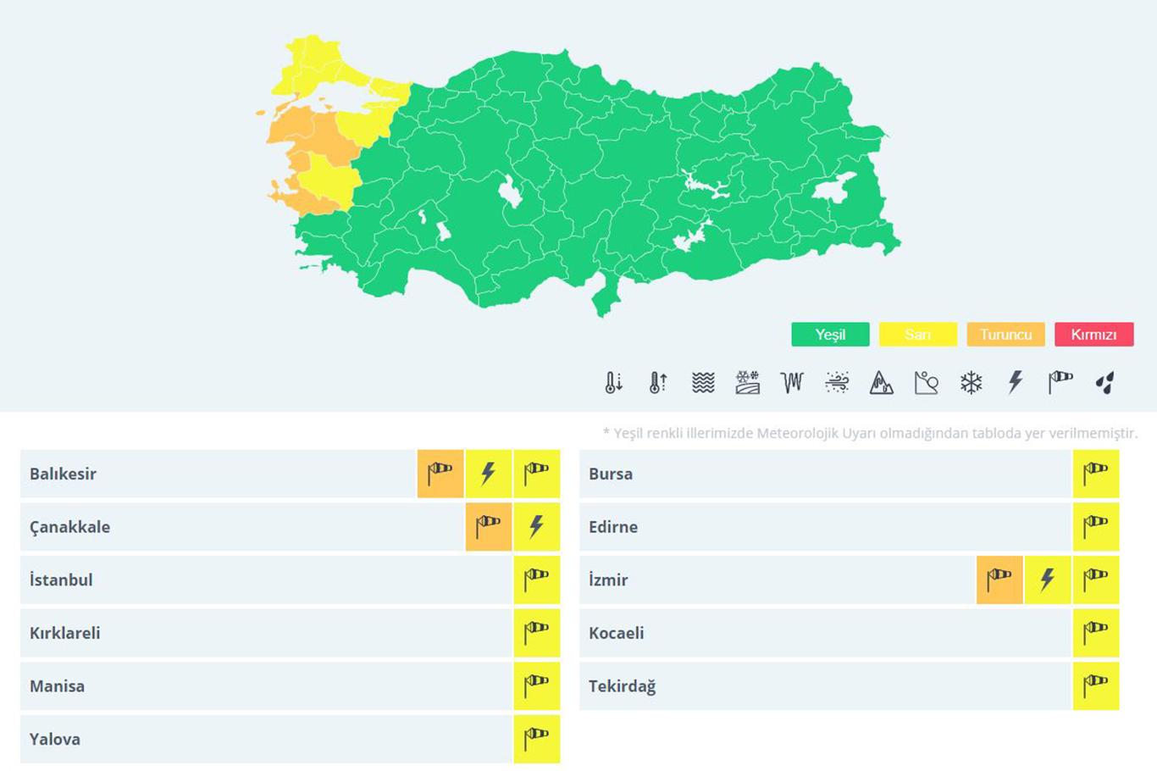Screen dimensions: 1157x771
Task: Choose the raindrops rain warning icon
Action: point(1104,383)
